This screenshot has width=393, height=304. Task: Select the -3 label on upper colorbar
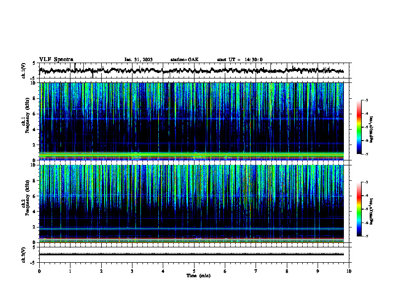366,100
